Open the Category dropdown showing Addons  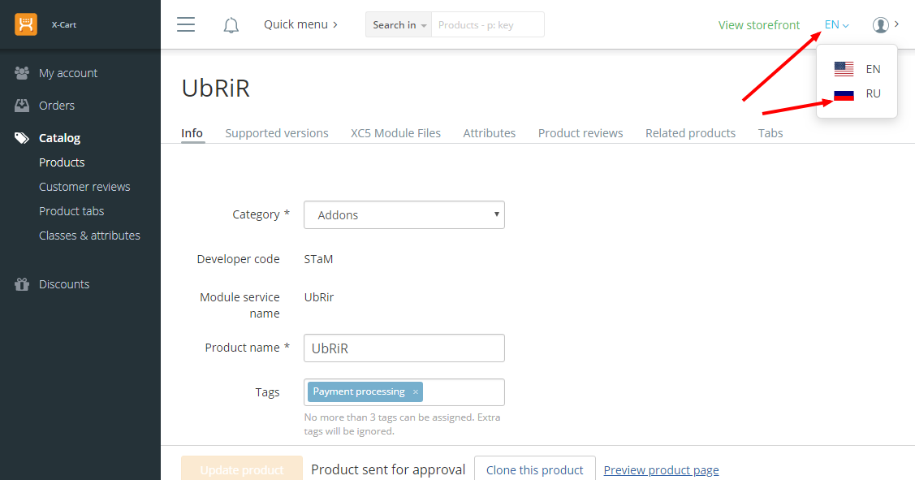coord(404,215)
